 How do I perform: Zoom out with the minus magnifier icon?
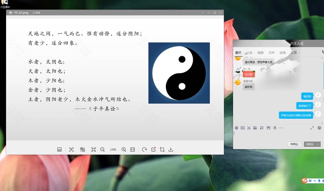click(x=102, y=150)
